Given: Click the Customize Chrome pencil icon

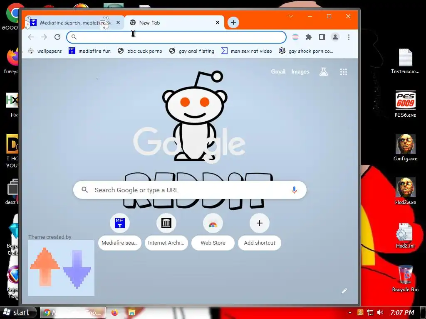Looking at the screenshot, I should [344, 291].
